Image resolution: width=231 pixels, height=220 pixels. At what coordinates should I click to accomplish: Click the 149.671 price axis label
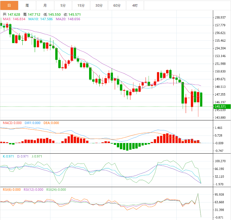pos(220,79)
